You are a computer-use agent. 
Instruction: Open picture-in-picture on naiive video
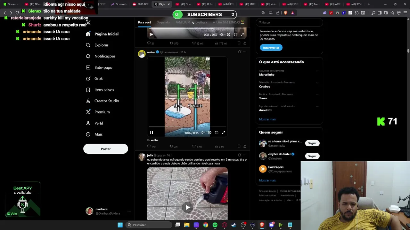click(217, 133)
